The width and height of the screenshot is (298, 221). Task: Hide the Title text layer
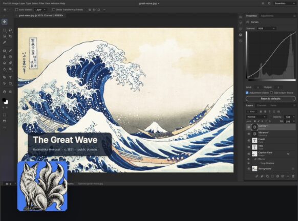coord(248,147)
